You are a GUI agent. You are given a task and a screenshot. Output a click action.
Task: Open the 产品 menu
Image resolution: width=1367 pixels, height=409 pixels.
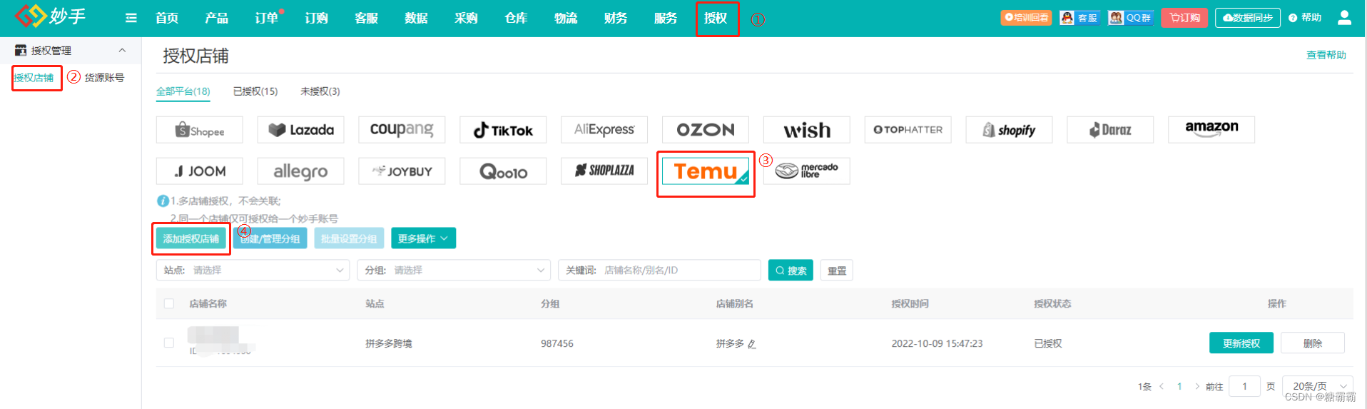(217, 18)
